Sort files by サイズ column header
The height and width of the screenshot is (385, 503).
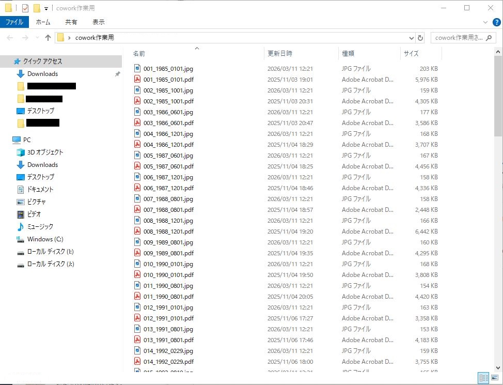coord(411,53)
